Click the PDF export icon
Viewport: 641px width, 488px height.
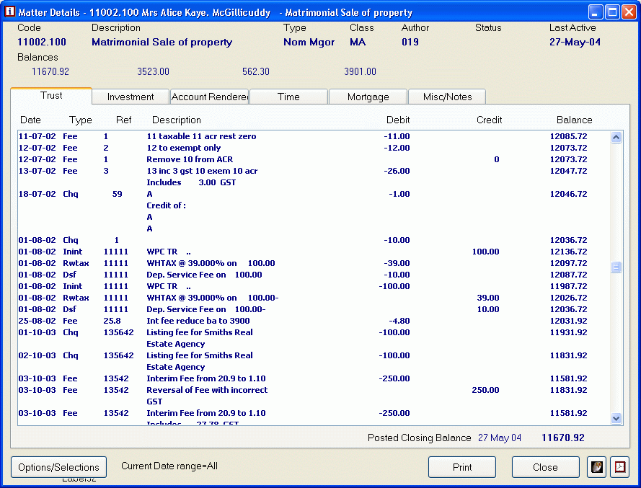click(619, 467)
